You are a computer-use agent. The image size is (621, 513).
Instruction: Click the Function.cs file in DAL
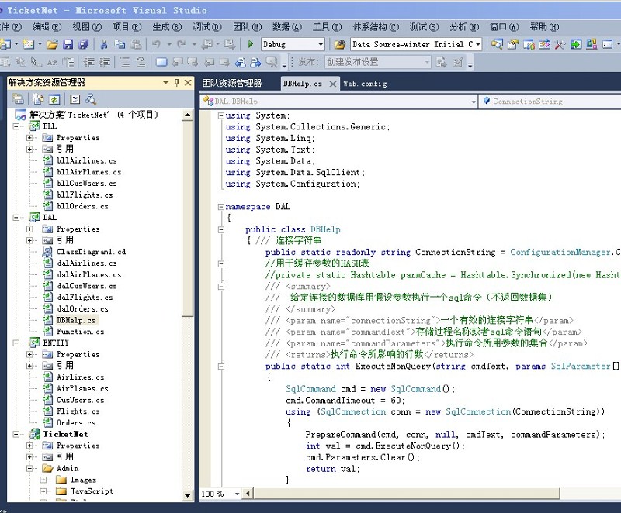[x=80, y=332]
